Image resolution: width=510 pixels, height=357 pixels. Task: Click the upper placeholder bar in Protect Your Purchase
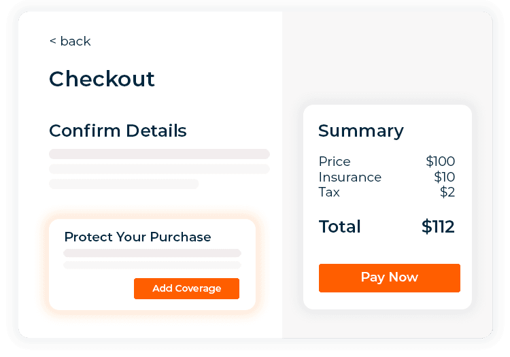click(x=152, y=253)
